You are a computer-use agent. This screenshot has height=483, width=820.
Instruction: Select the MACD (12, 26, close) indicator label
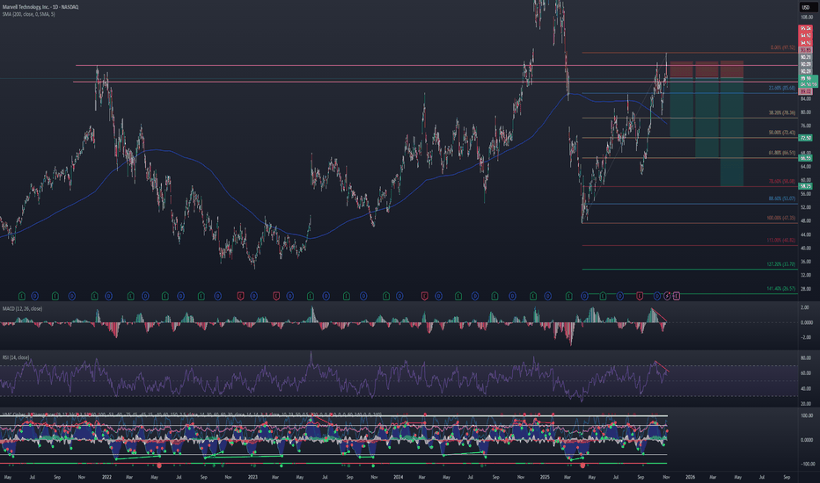tap(23, 309)
